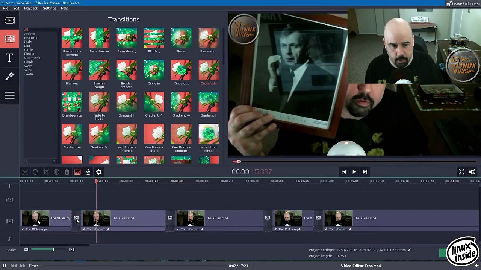Open the More tools hamburger sidebar icon
481x270 pixels.
pos(9,95)
